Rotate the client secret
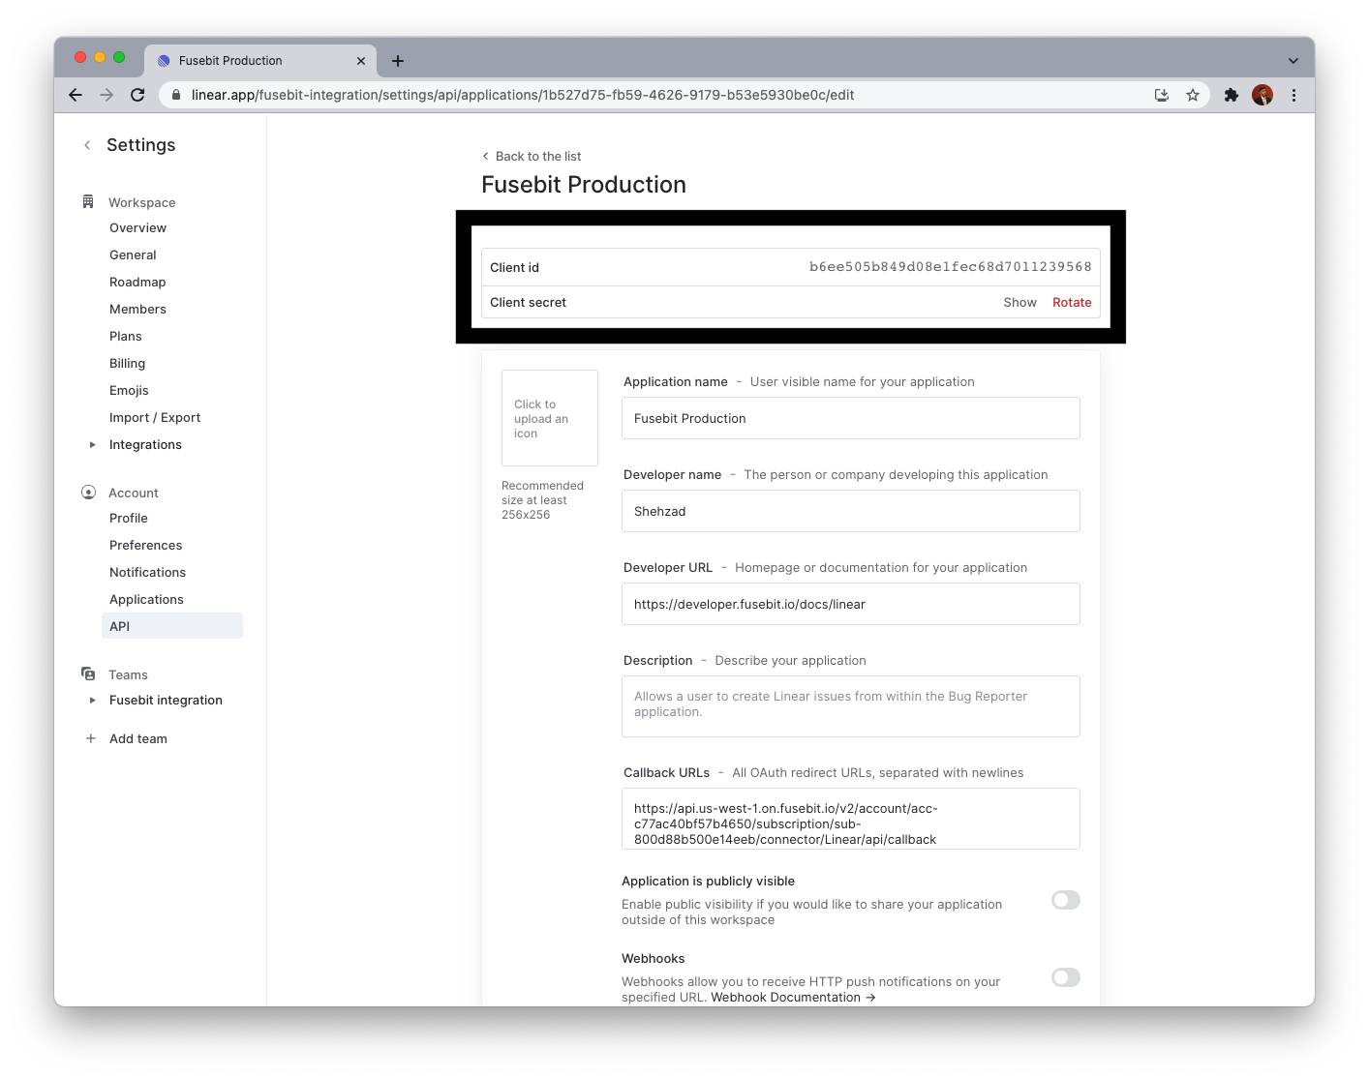The height and width of the screenshot is (1078, 1369). click(x=1072, y=303)
